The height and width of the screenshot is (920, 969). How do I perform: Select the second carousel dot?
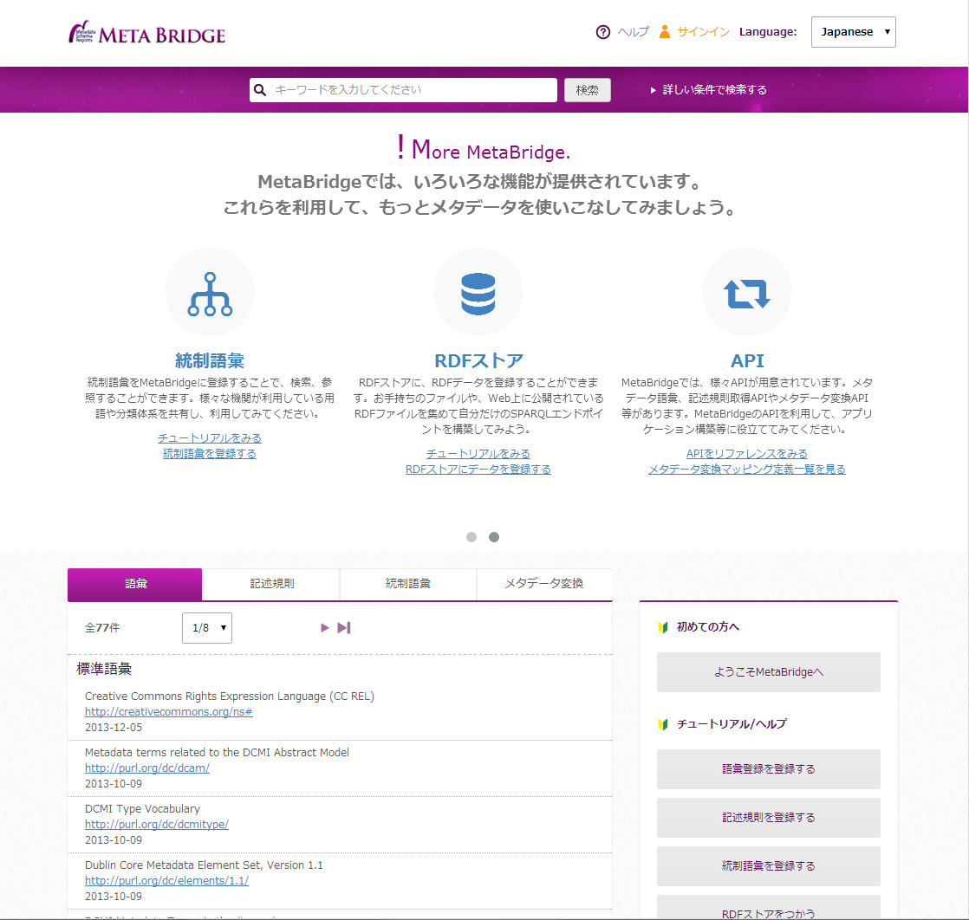click(494, 537)
